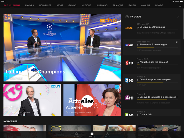Open the first Nouvelles row thumbnail
This screenshot has height=138, width=184.
coord(25,131)
